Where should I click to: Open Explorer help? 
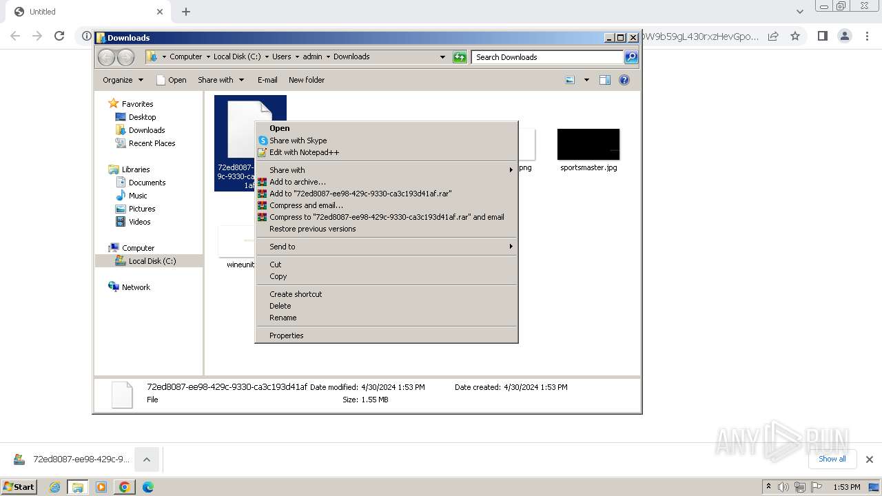tap(624, 80)
